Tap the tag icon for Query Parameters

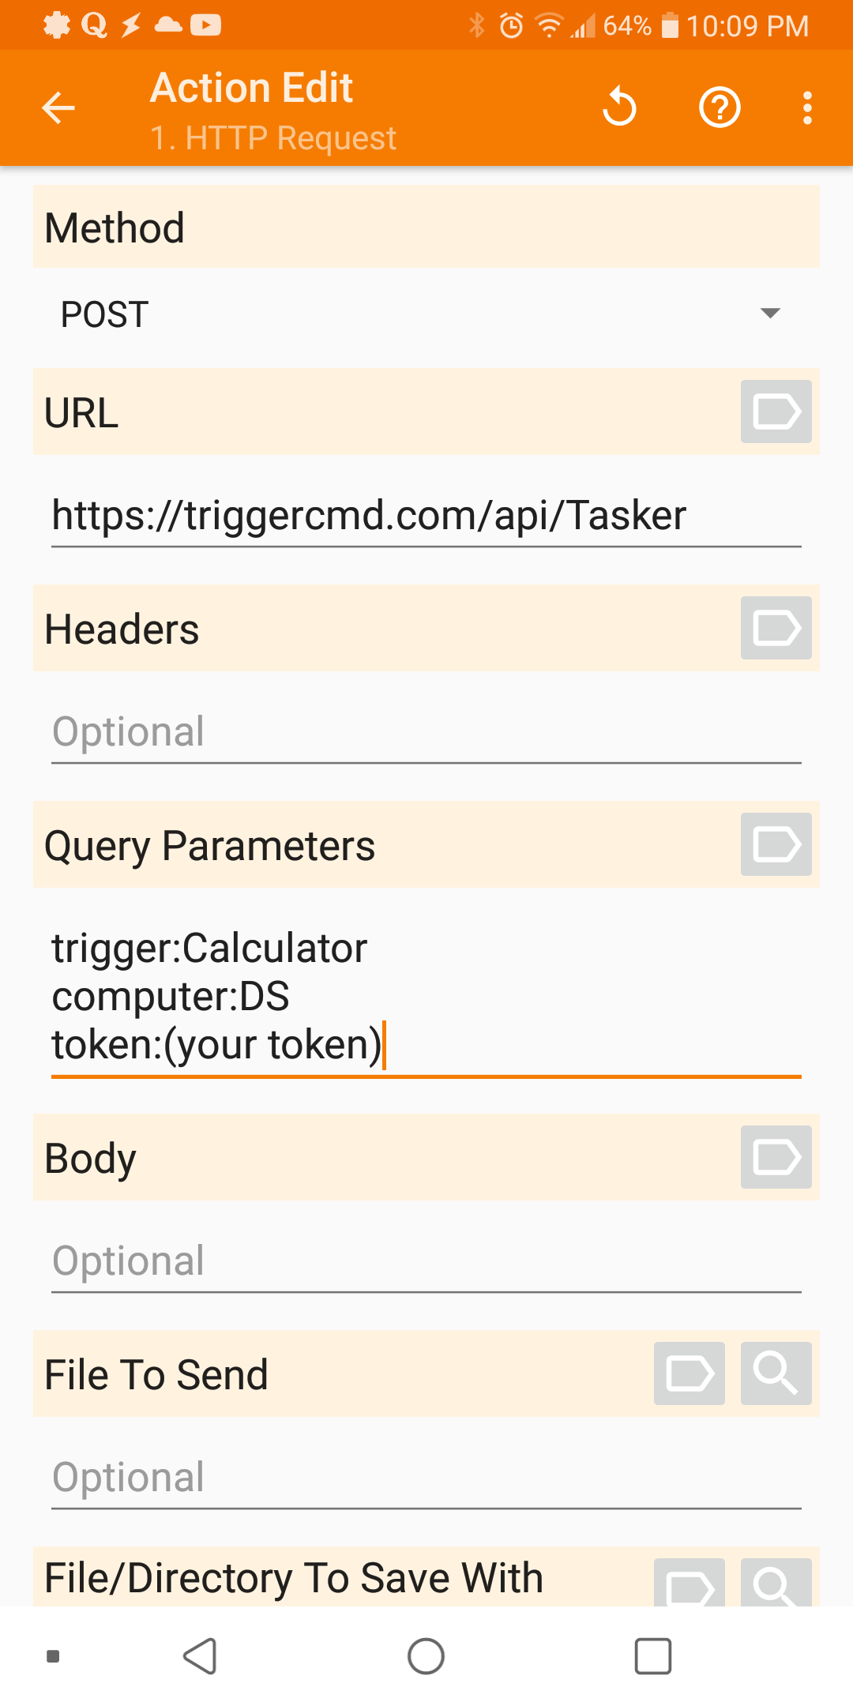coord(776,844)
